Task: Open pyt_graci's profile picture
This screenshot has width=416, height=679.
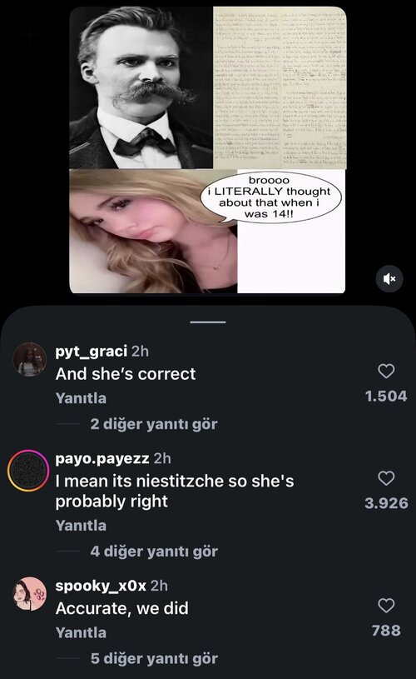Action: coord(29,359)
